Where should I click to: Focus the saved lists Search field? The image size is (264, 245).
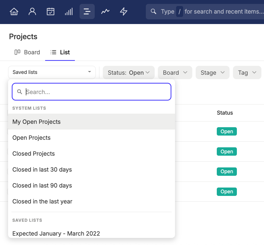point(92,92)
